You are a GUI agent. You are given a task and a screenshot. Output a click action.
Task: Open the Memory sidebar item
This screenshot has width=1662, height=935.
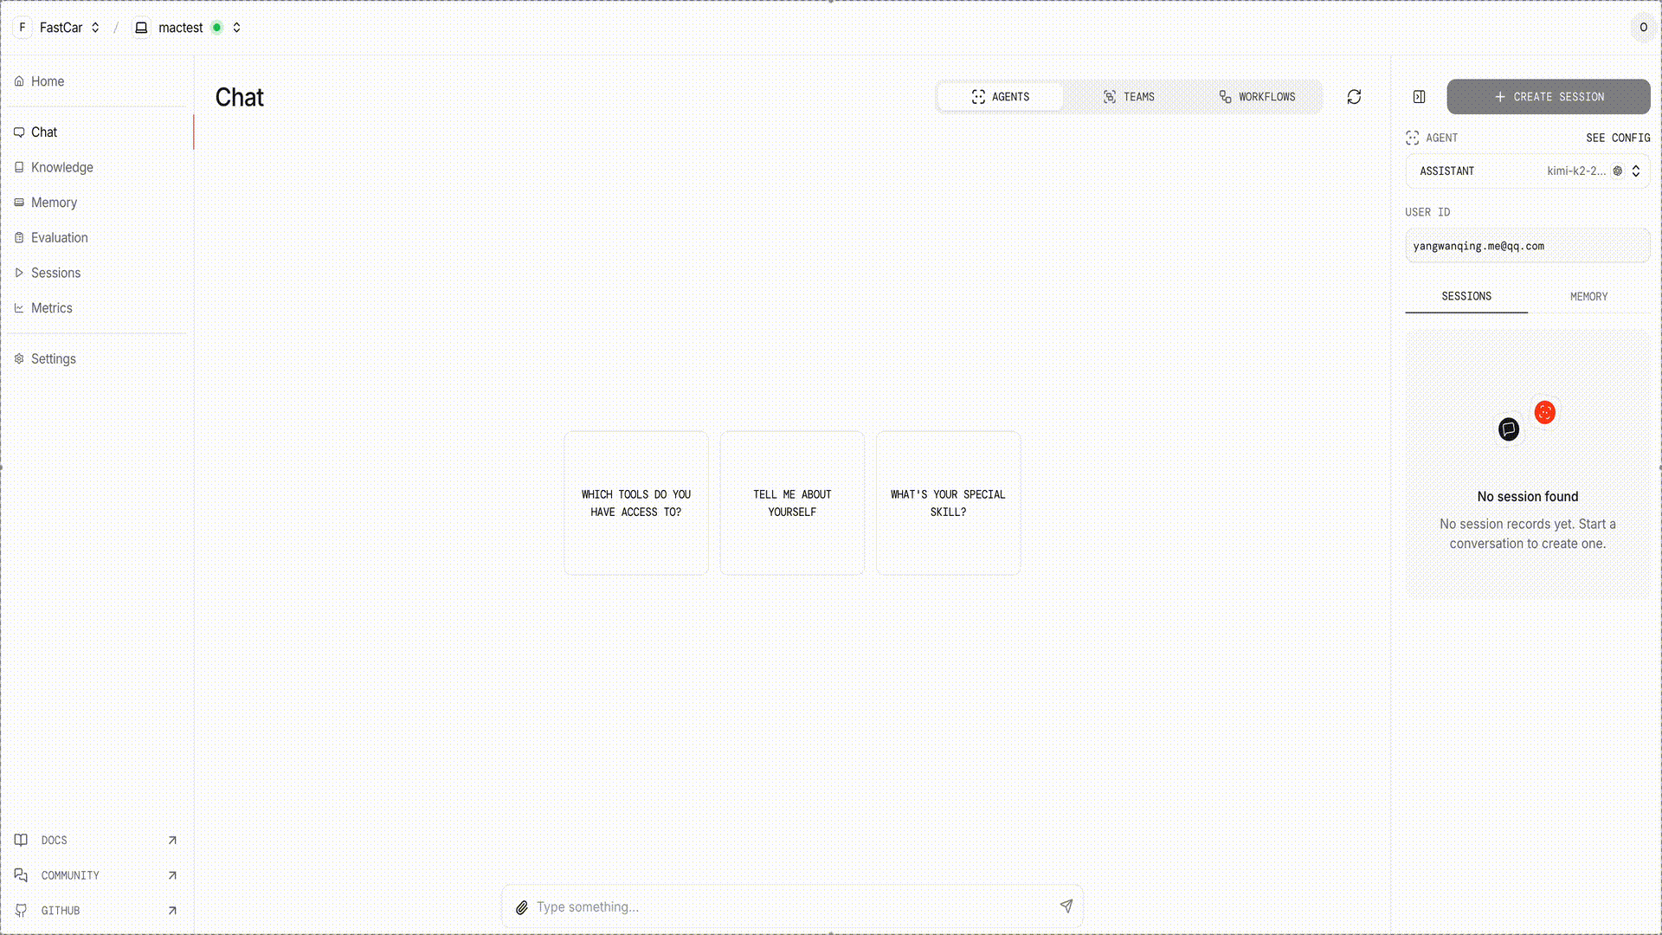(54, 203)
